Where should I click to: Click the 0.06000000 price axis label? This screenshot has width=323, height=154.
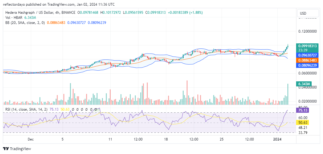[x=307, y=73]
